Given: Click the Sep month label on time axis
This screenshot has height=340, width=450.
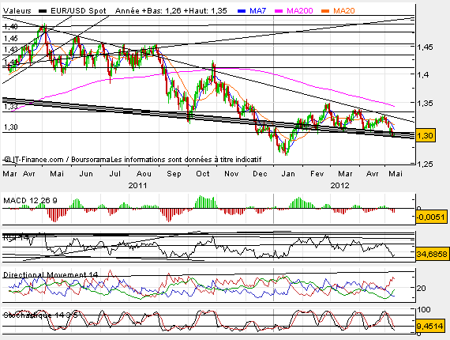Looking at the screenshot, I should 174,174.
